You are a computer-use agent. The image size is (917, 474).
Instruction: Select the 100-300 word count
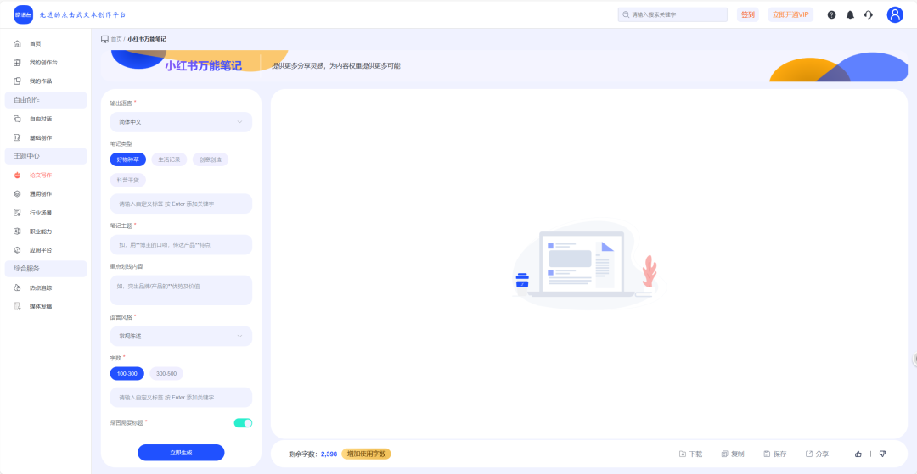pyautogui.click(x=127, y=374)
